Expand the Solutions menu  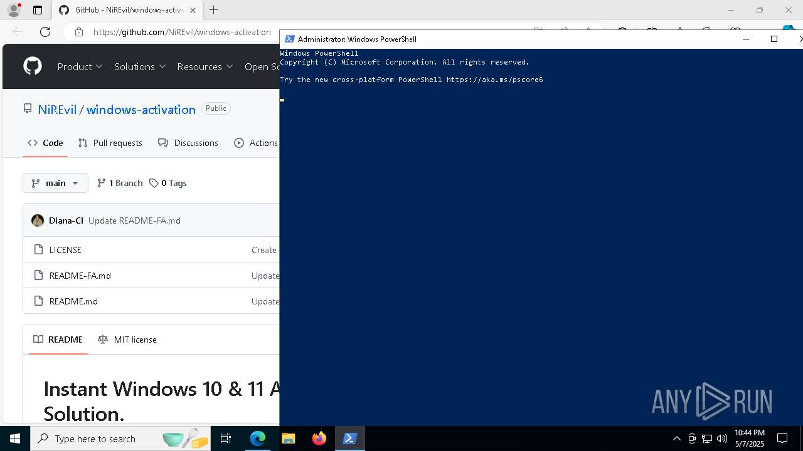point(140,66)
